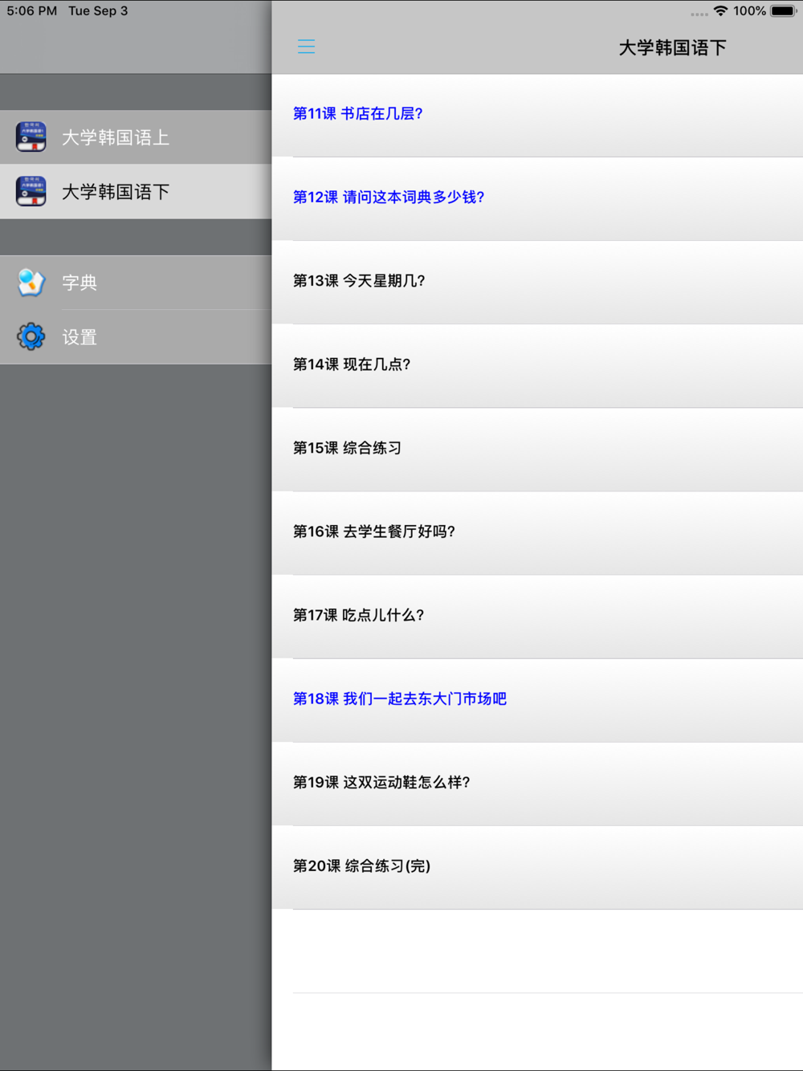Viewport: 803px width, 1071px height.
Task: Select 大学韩国语下 in the sidebar
Action: 136,192
